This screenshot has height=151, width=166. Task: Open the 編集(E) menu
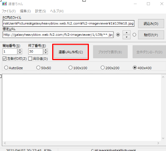pos(25,11)
